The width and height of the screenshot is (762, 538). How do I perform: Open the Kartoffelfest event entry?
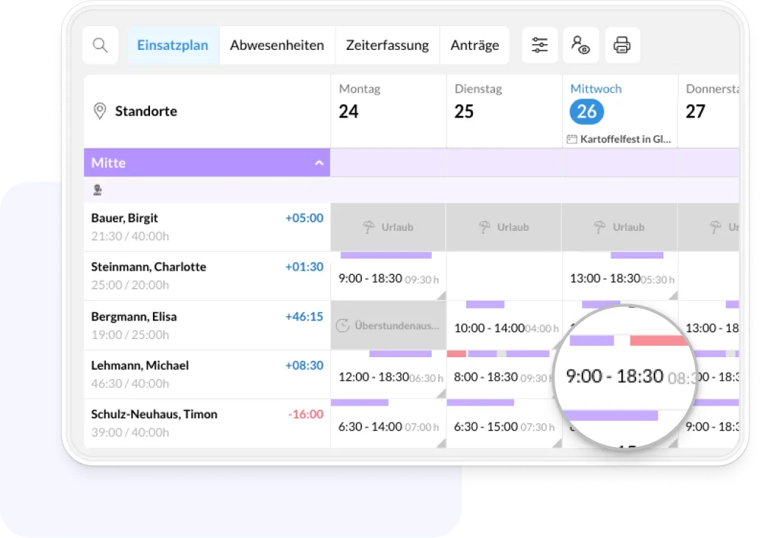click(619, 140)
